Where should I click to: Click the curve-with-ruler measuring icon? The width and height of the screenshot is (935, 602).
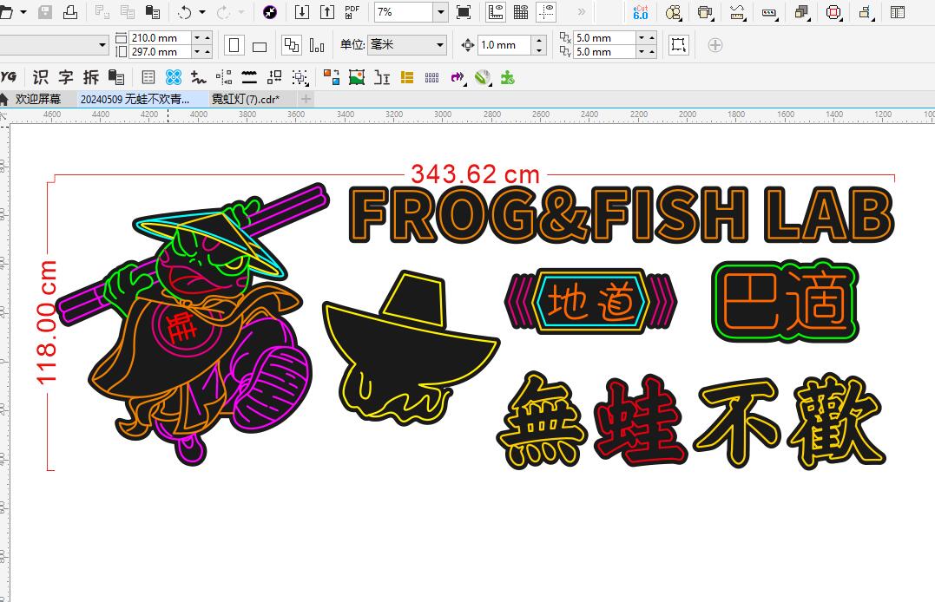[x=738, y=12]
